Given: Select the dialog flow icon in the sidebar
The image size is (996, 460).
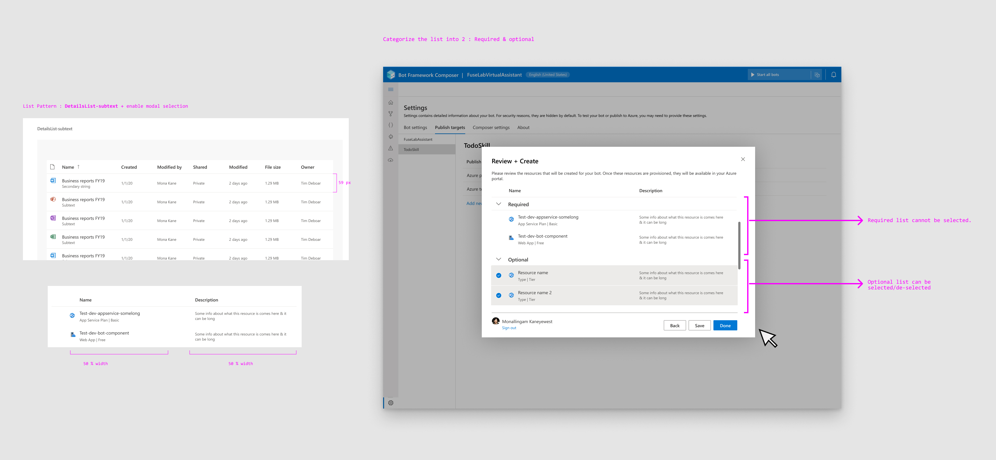Looking at the screenshot, I should [391, 113].
